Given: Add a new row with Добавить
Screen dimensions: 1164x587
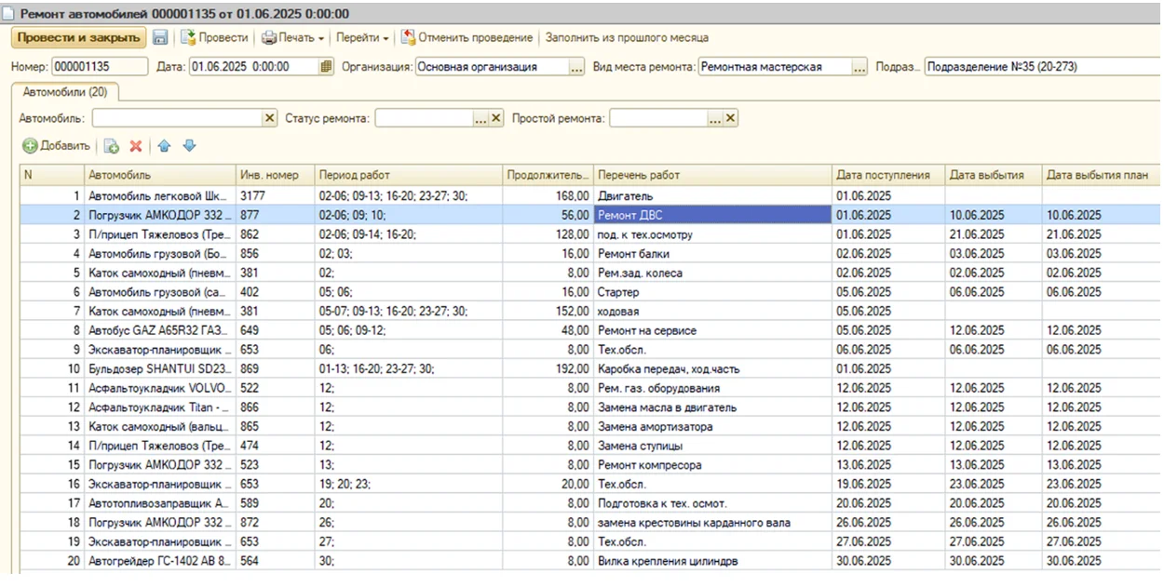Looking at the screenshot, I should click(57, 146).
